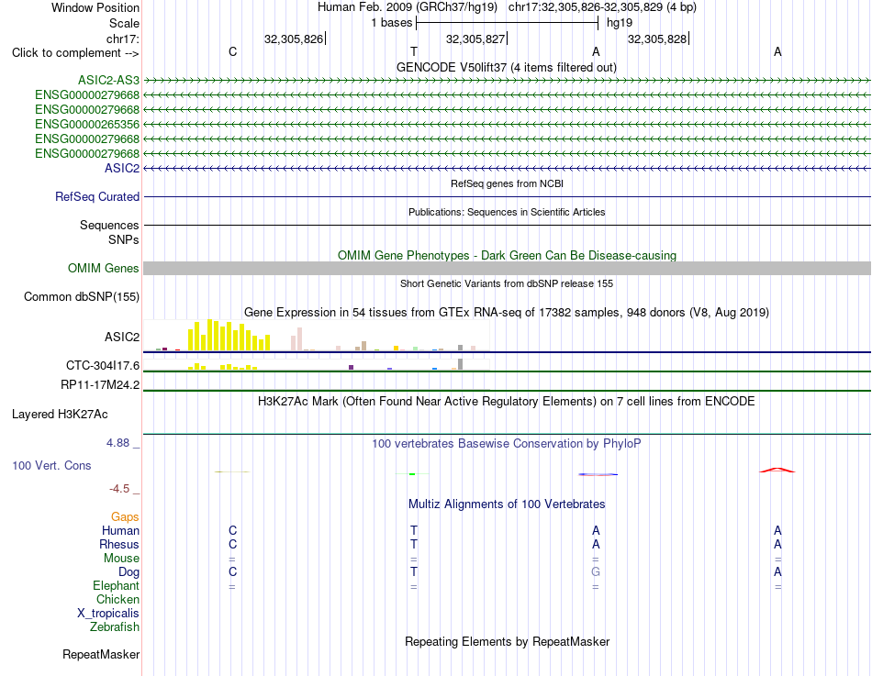Select the Elephant alignment row label
Screen dimensions: 872x676
pyautogui.click(x=117, y=586)
